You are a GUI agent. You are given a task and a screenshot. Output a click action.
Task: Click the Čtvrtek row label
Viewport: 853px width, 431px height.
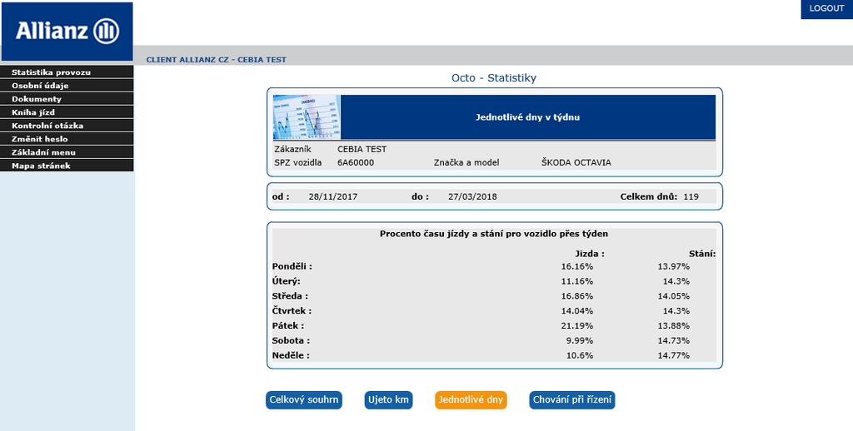click(292, 311)
